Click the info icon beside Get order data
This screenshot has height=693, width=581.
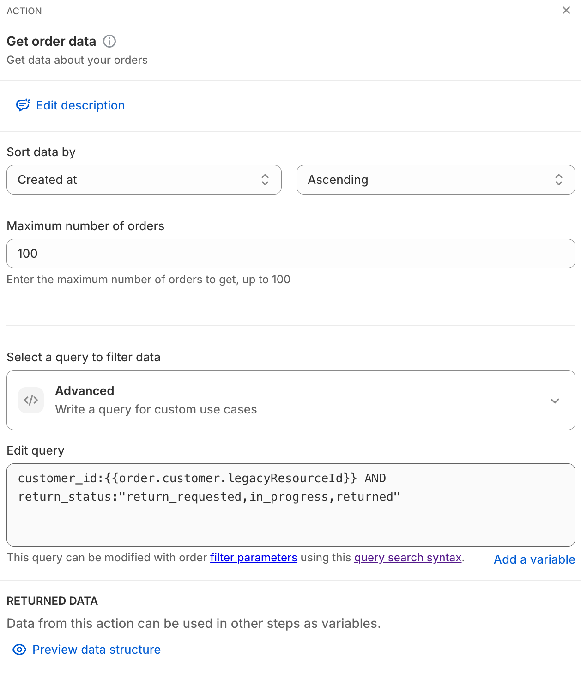pyautogui.click(x=109, y=41)
